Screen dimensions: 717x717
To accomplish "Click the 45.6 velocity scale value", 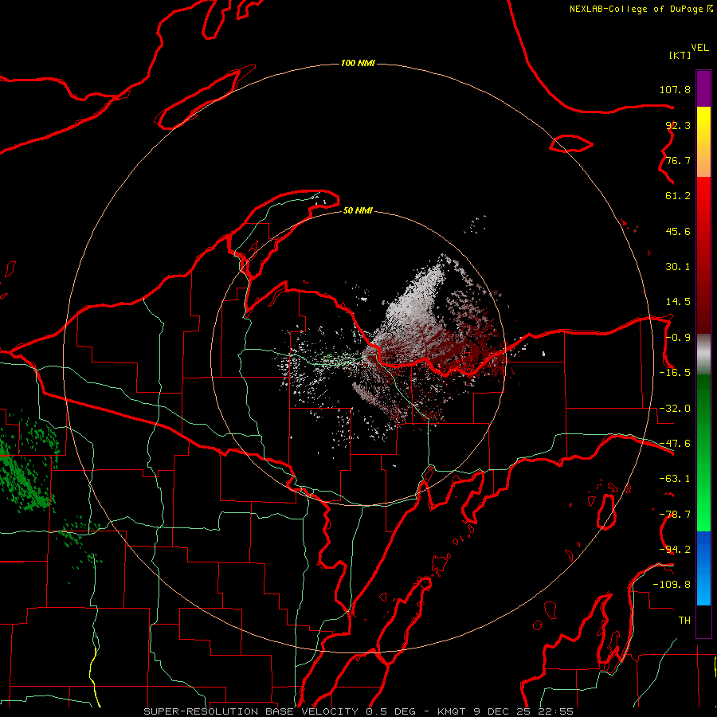I will point(678,231).
